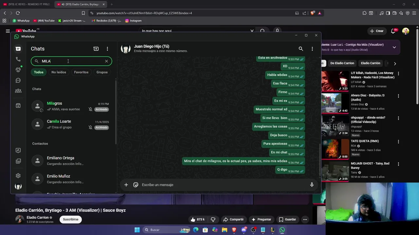Click the search icon in chat header
Viewport: 419px width, 235px height.
point(301,49)
